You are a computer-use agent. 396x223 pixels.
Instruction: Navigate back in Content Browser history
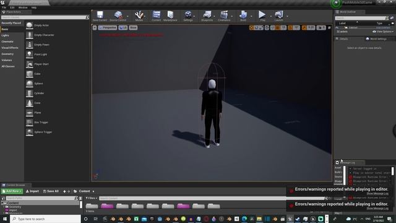[64, 191]
